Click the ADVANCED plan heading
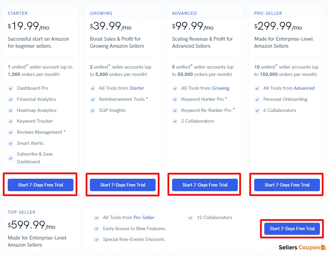This screenshot has width=328, height=256. coord(184,13)
